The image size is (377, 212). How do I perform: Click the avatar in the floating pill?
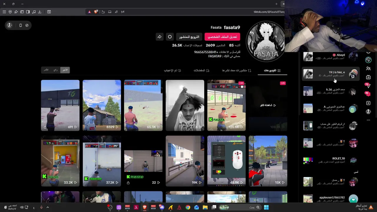(x=9, y=25)
